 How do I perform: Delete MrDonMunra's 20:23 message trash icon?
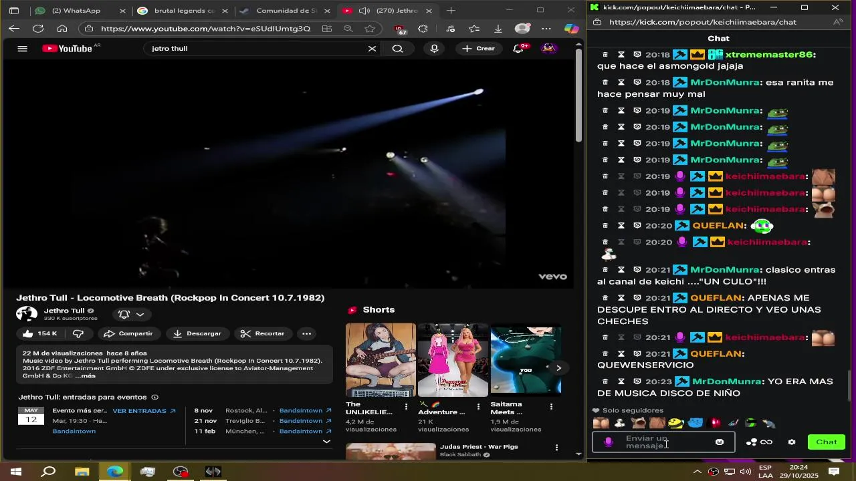tap(605, 381)
